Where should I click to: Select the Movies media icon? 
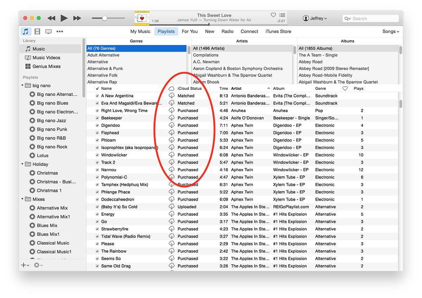point(37,31)
